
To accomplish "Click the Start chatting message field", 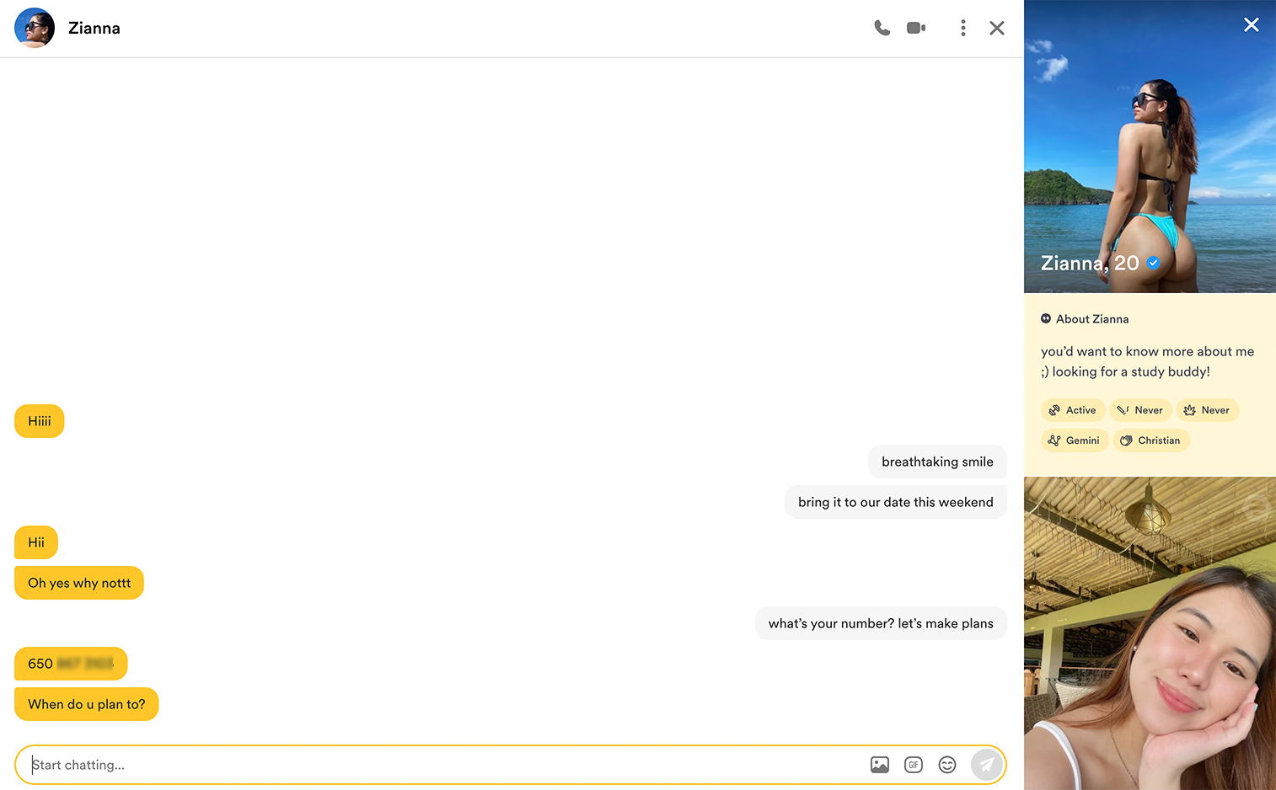I will (x=438, y=765).
